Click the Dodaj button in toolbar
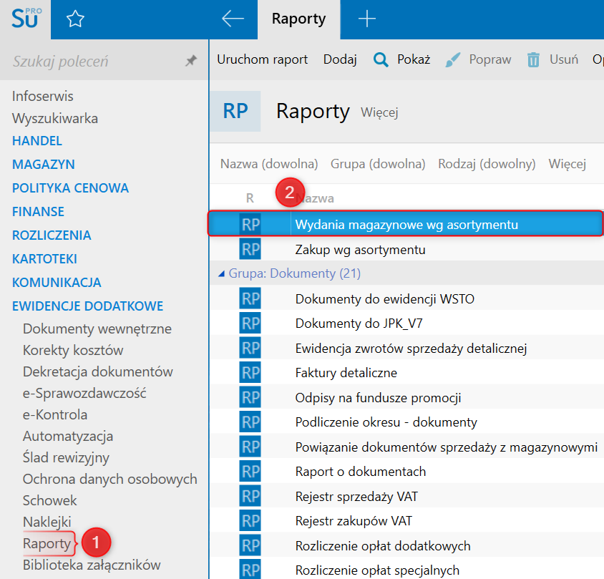Viewport: 604px width, 579px height. tap(340, 59)
